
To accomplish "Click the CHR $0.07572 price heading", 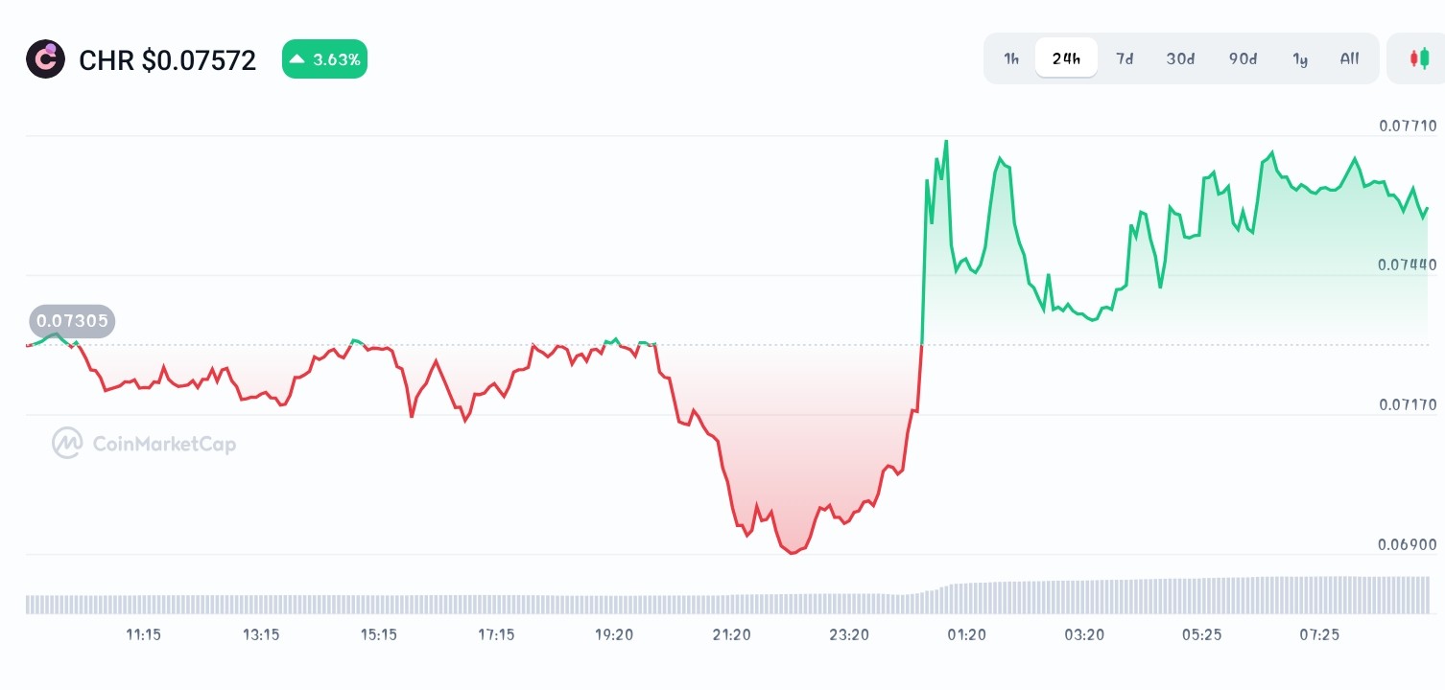I will (x=167, y=60).
